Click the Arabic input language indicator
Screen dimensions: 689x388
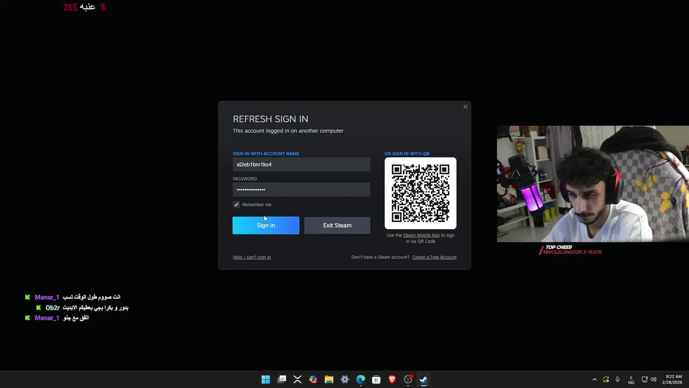[x=631, y=380]
